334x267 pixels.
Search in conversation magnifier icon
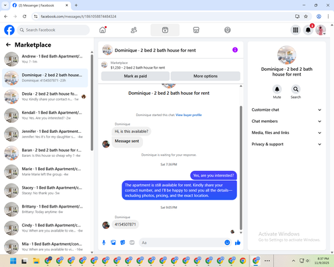click(296, 89)
